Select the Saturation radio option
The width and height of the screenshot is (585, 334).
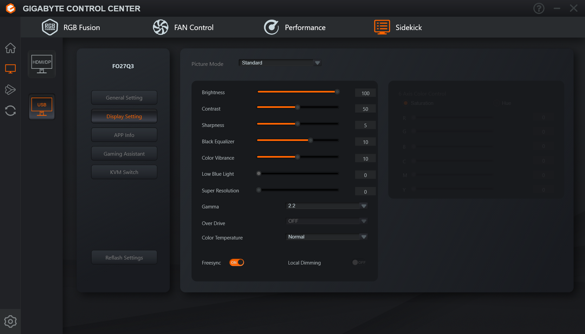405,103
